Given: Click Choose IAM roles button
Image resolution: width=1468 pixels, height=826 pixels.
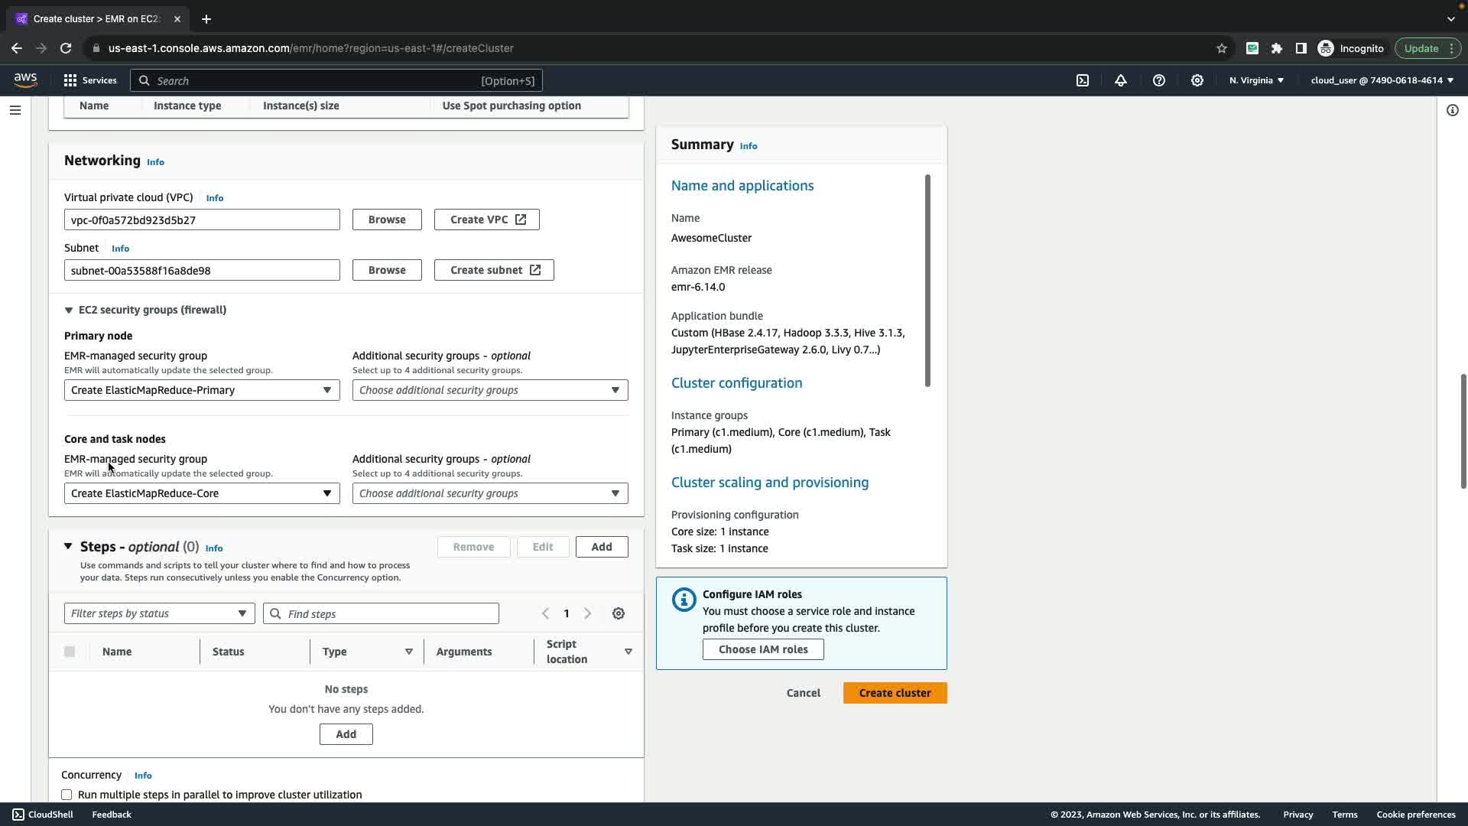Looking at the screenshot, I should (762, 649).
